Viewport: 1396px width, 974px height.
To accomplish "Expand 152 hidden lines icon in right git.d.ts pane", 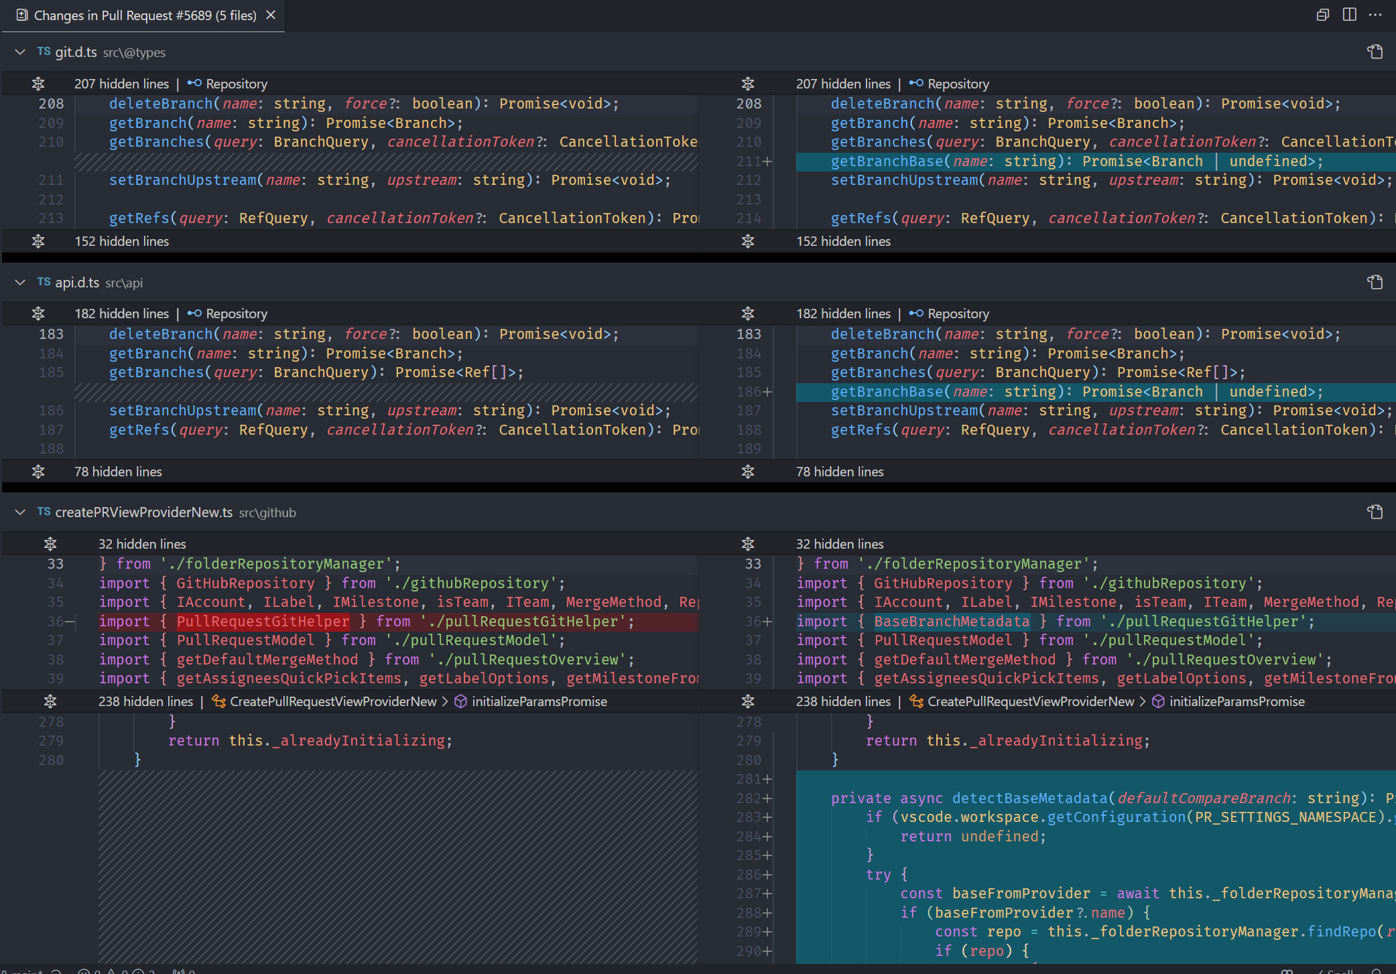I will coord(748,241).
